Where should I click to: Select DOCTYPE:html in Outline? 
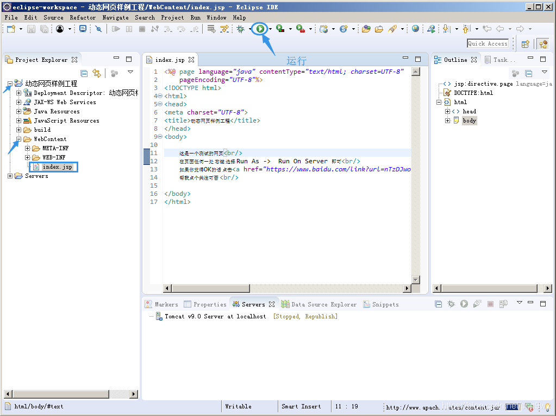pos(473,93)
